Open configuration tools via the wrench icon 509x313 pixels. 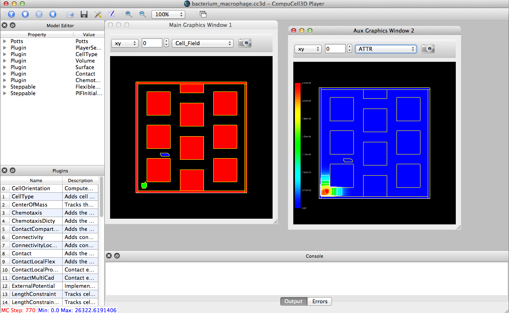pos(98,14)
